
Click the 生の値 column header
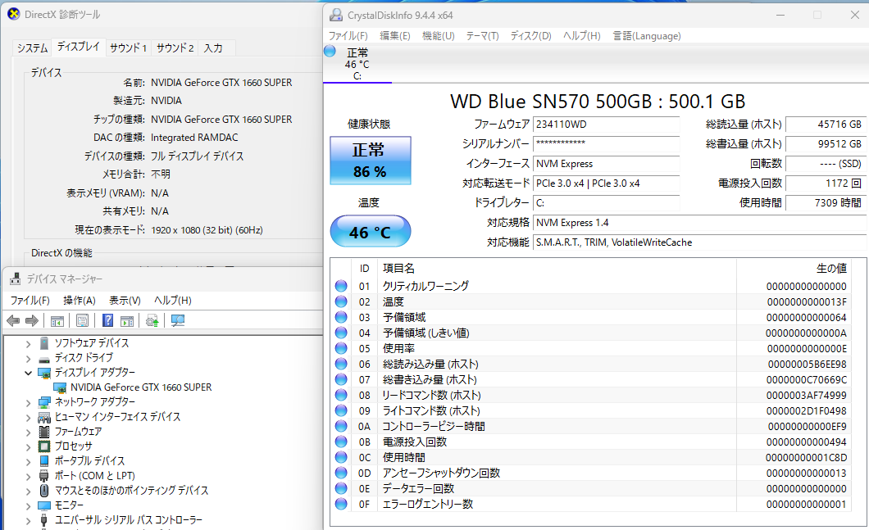793,269
